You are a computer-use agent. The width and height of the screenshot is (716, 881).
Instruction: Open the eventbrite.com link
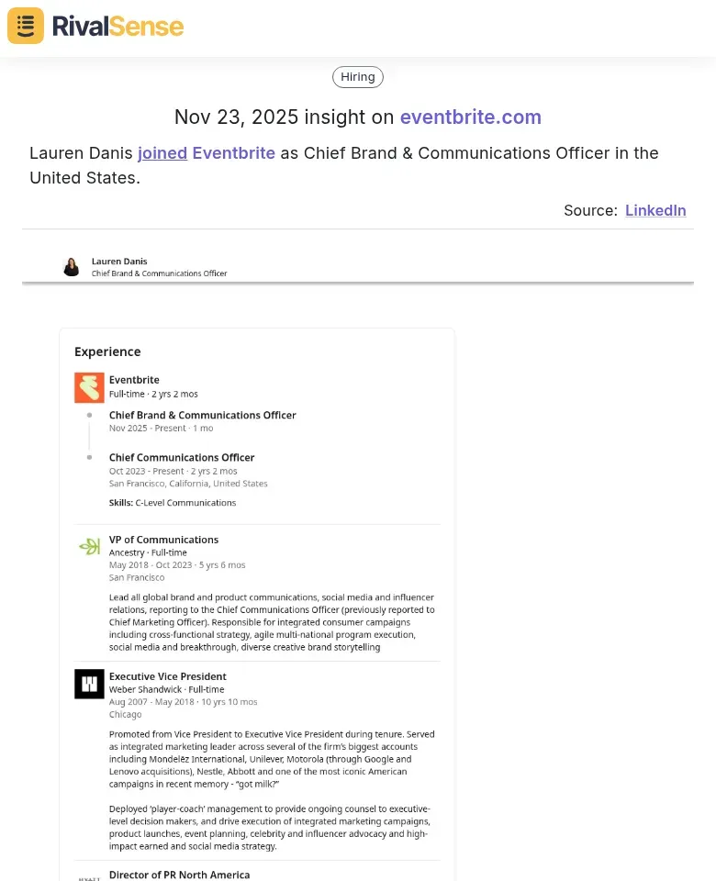click(471, 117)
